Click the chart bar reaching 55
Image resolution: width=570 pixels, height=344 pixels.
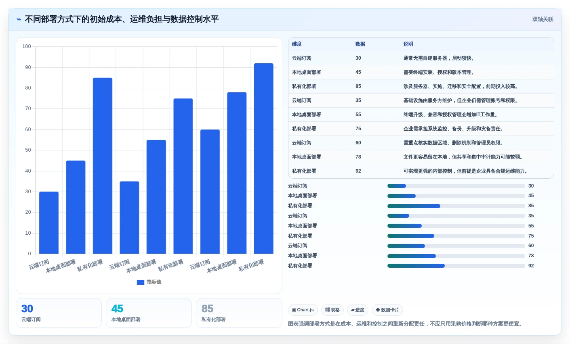pyautogui.click(x=156, y=197)
